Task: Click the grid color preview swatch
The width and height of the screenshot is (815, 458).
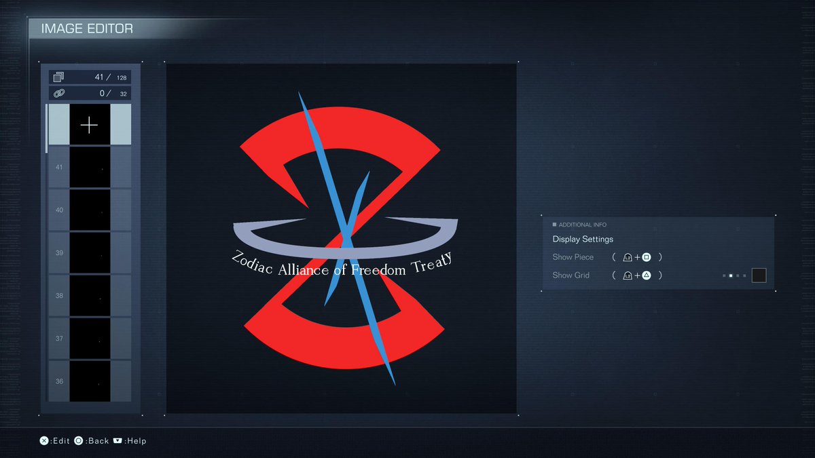Action: tap(759, 275)
